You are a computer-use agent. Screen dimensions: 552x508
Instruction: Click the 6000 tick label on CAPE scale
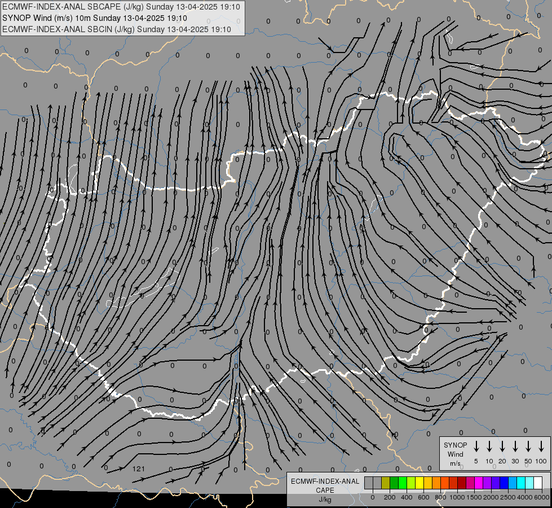pyautogui.click(x=542, y=497)
